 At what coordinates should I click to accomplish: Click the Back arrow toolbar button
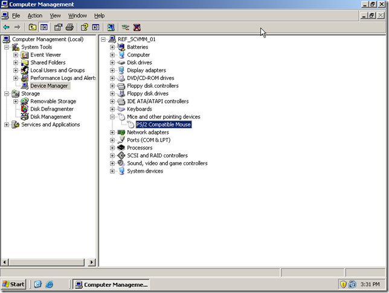click(x=7, y=27)
